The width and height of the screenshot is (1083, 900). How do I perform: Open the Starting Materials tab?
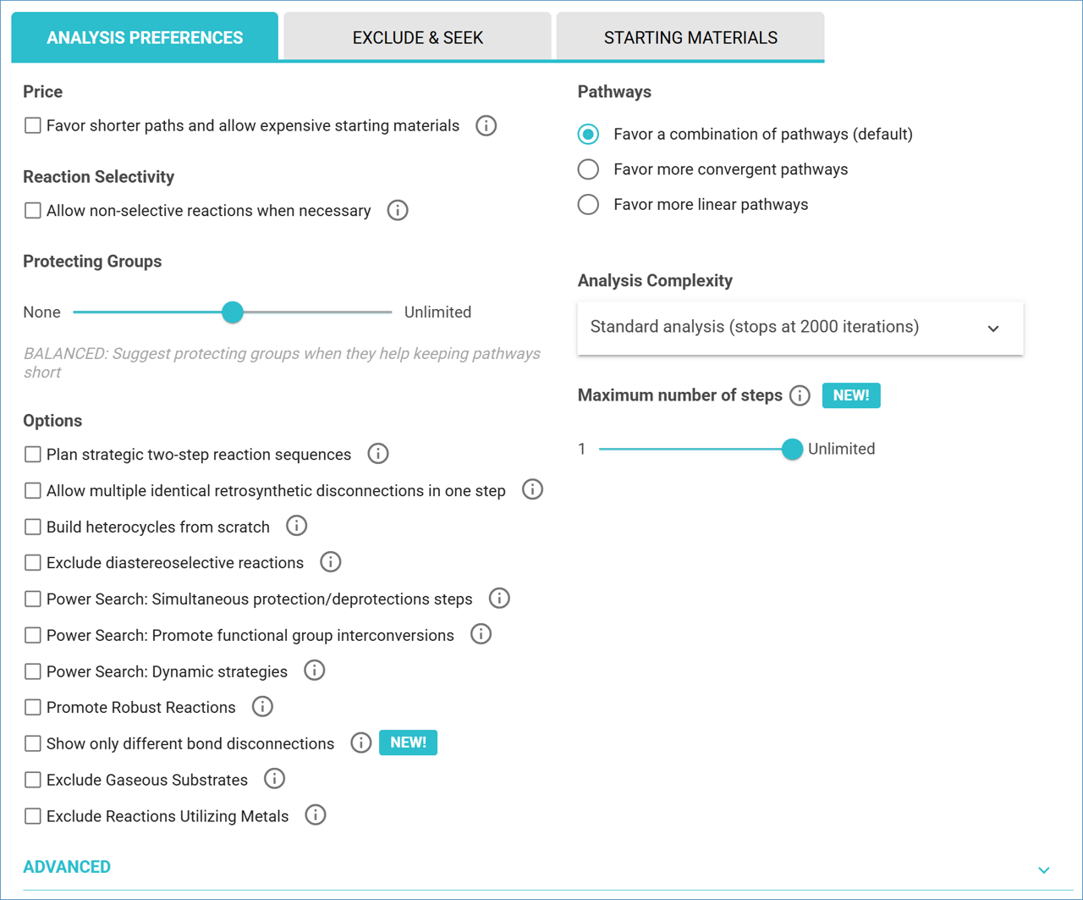[x=690, y=37]
